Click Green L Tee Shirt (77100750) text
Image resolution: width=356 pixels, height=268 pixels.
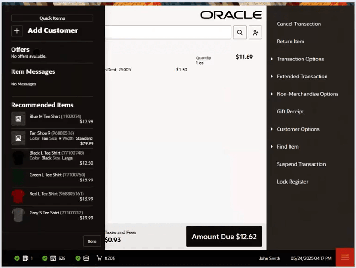pyautogui.click(x=58, y=175)
